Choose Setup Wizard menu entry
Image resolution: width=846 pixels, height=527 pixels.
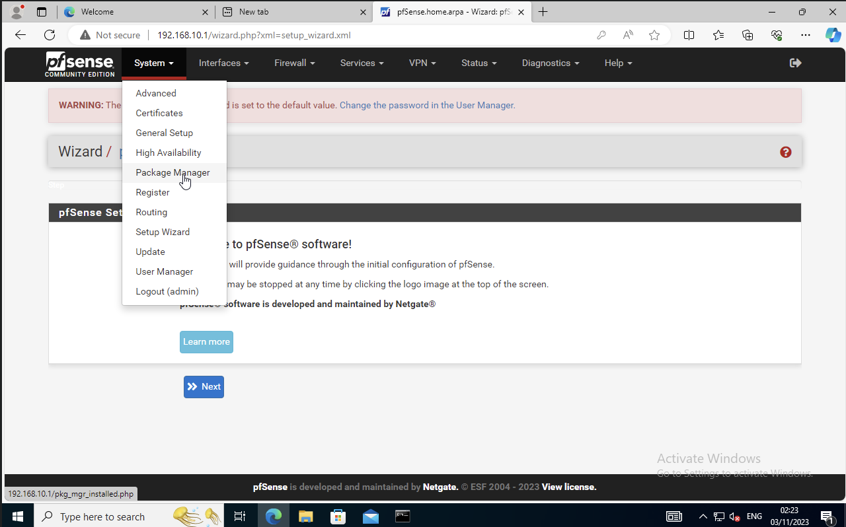(x=174, y=232)
